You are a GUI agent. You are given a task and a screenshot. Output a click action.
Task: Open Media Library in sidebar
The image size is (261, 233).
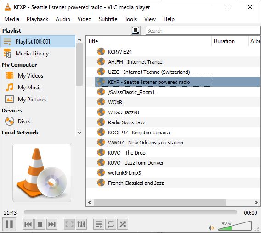click(38, 54)
